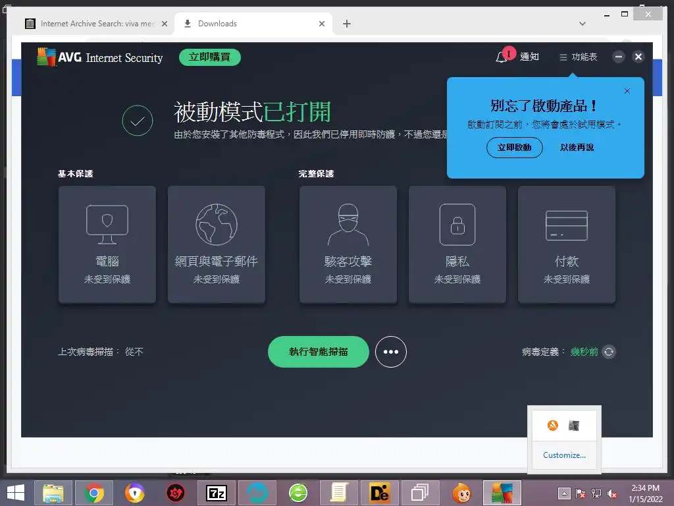This screenshot has width=674, height=506.
Task: Click the green 立即購買 buy button
Action: tap(210, 57)
